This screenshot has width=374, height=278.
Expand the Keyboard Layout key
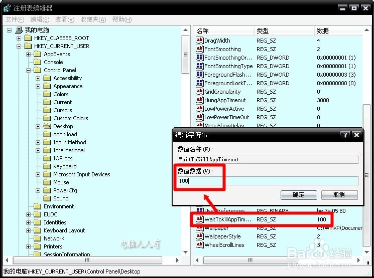[x=29, y=230]
